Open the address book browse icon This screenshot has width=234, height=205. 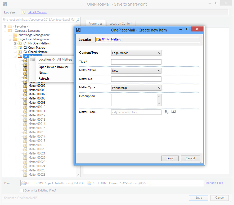pyautogui.click(x=173, y=112)
